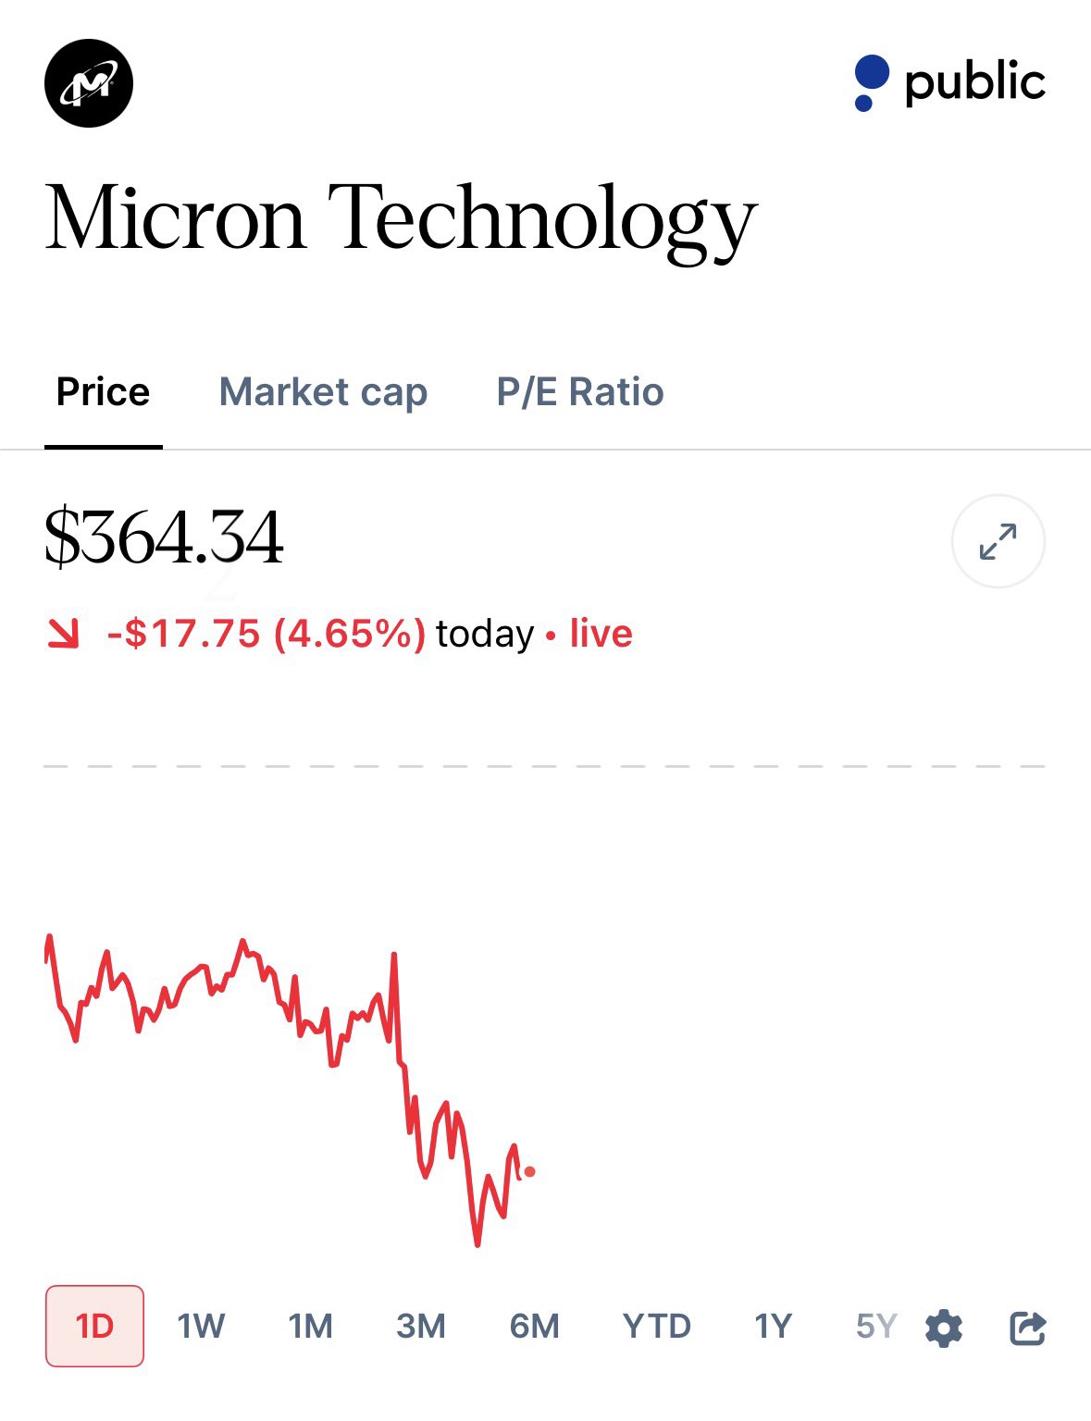1091x1421 pixels.
Task: Set chart range to 6M
Action: (x=534, y=1327)
